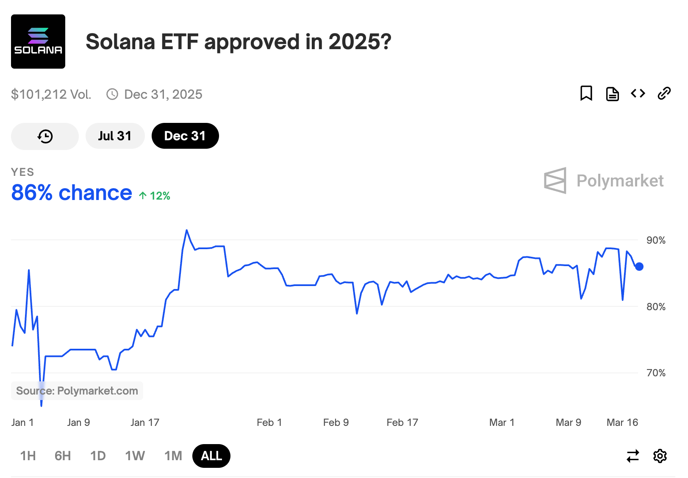Copy the market link via chain icon
Image resolution: width=688 pixels, height=478 pixels.
(x=664, y=93)
